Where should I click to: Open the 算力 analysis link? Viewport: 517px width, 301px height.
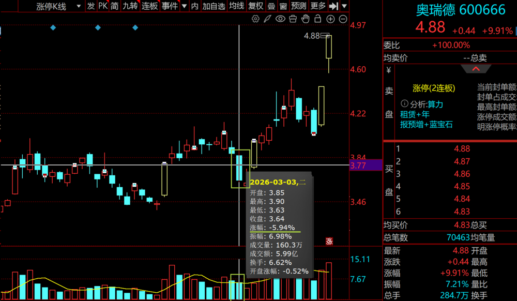[x=435, y=104]
